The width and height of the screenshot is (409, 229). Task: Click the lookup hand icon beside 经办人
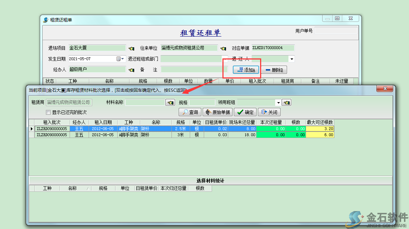[131, 70]
